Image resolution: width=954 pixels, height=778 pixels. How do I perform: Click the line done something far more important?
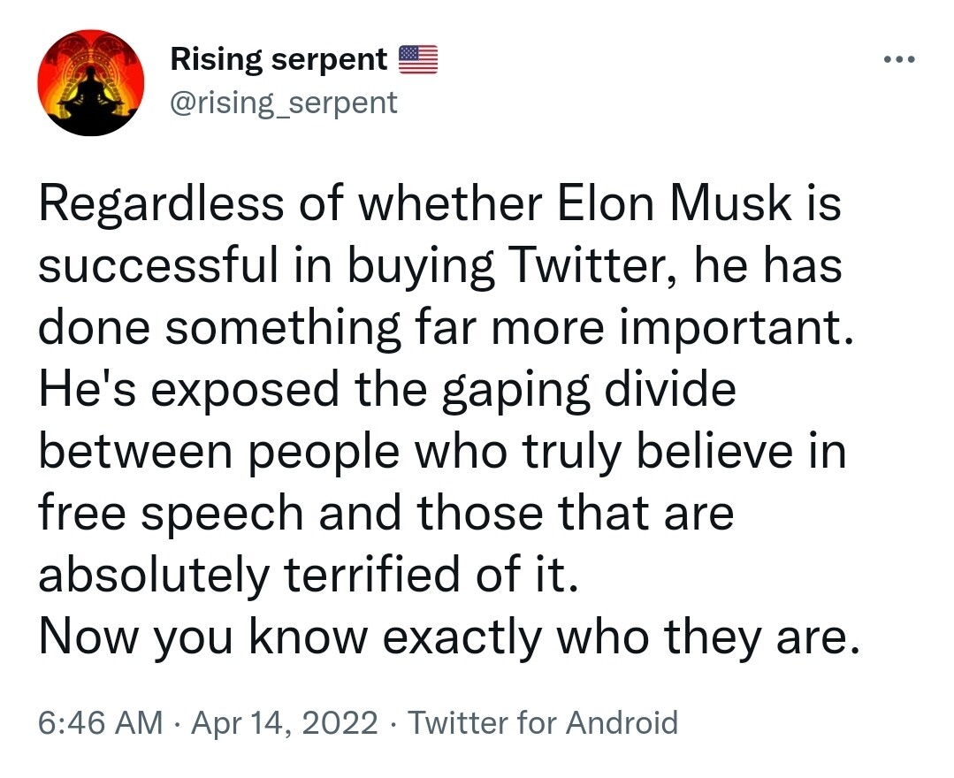pyautogui.click(x=446, y=328)
